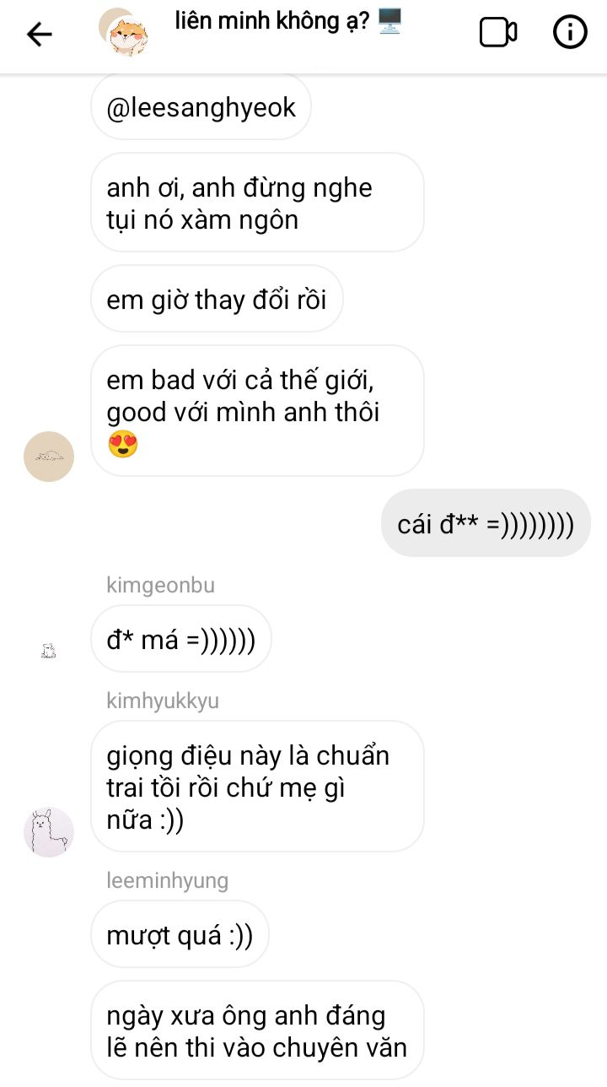
Task: Open the small avatar next to "đ* má" message
Action: coord(49,651)
